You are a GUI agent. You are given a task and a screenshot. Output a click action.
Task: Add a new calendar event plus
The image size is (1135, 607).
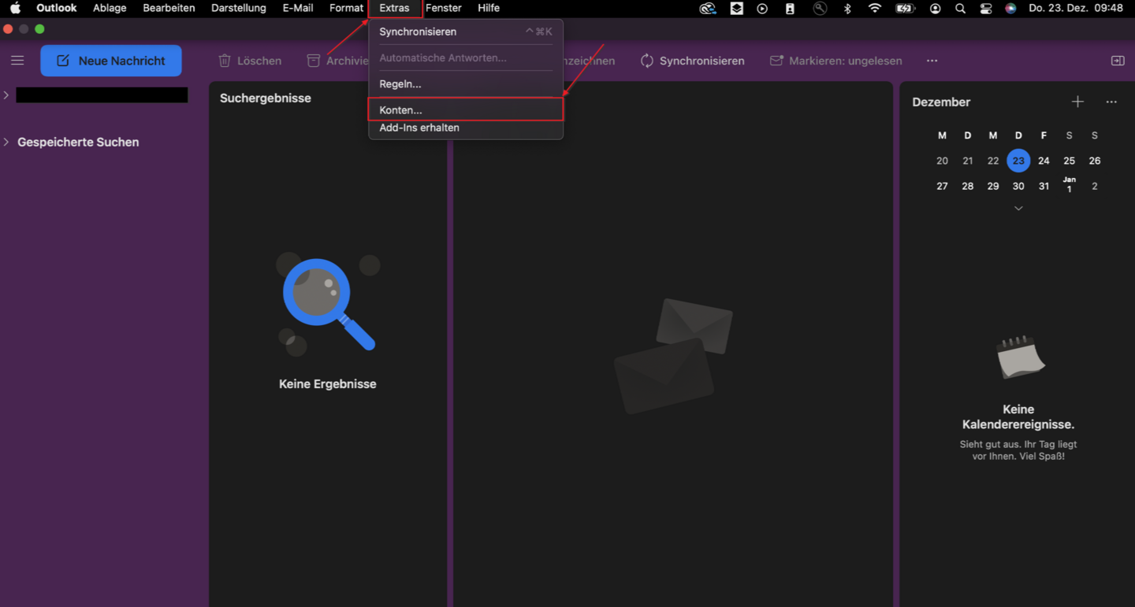[x=1077, y=102]
